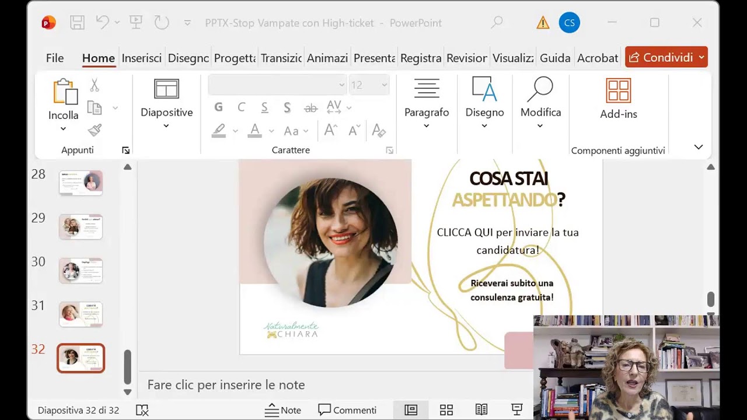
Task: Switch to Slide Sorter view
Action: (446, 410)
